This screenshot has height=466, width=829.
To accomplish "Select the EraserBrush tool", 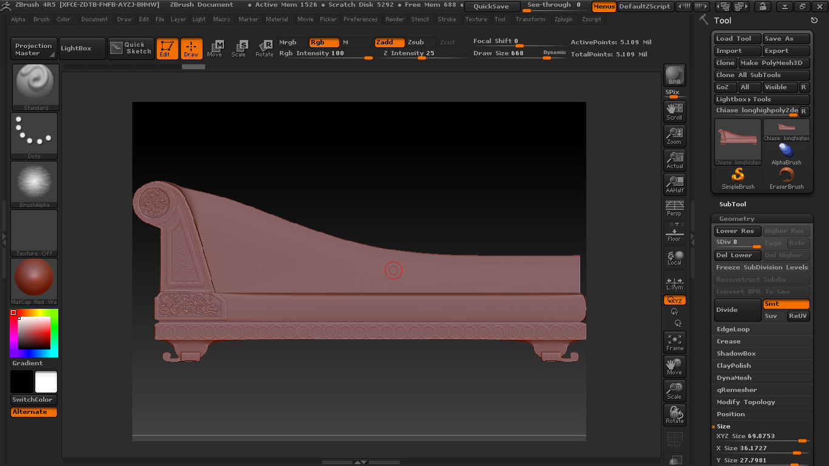I will click(x=787, y=179).
